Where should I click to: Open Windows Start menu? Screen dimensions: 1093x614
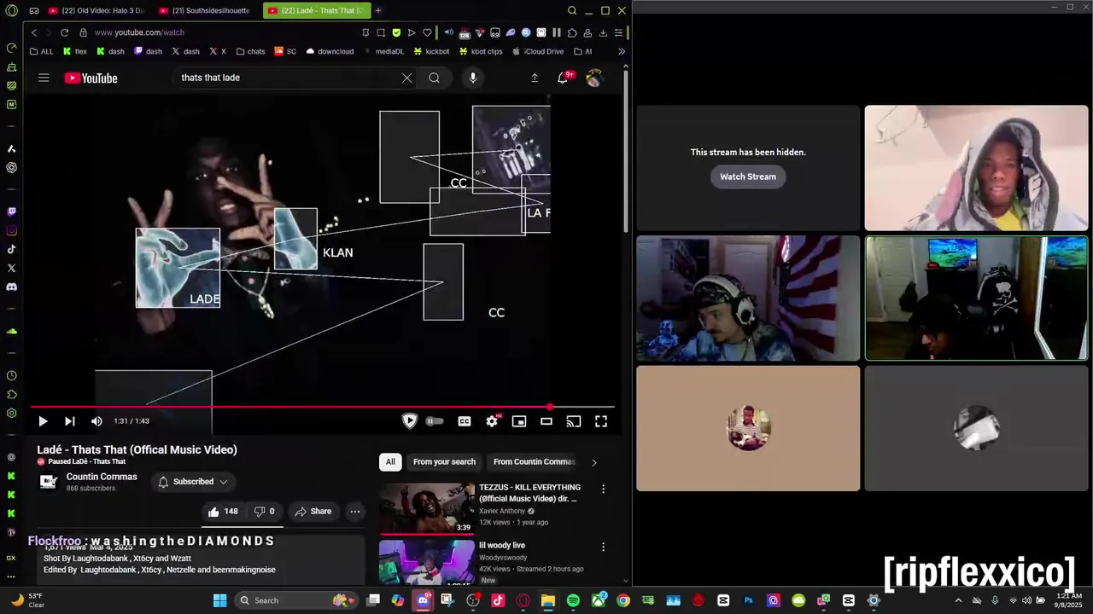tap(219, 600)
